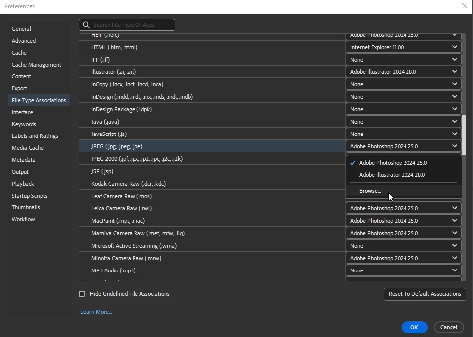Follow the Learn More link
Screen dimensions: 473x337
click(96, 312)
